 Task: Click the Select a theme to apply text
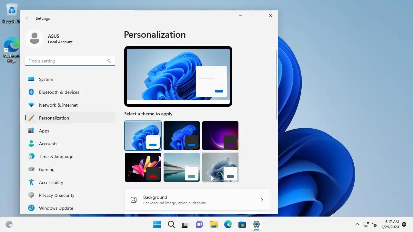pyautogui.click(x=148, y=114)
